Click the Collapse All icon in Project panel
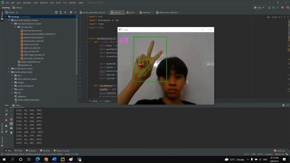290x163 pixels. click(65, 12)
